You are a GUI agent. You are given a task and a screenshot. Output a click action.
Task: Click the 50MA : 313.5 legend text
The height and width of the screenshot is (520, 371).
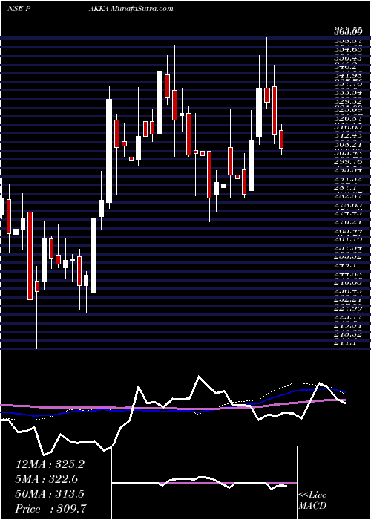(x=50, y=494)
